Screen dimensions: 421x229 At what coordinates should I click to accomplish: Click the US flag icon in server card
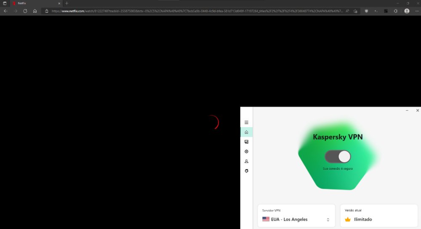tap(266, 219)
